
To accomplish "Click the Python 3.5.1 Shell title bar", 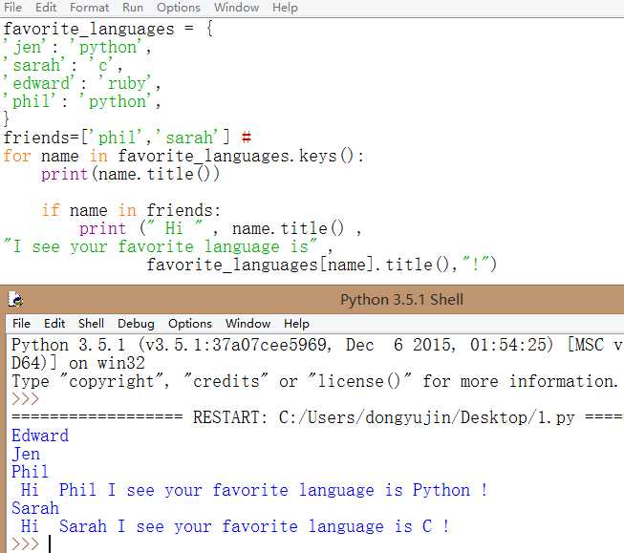I will pyautogui.click(x=401, y=299).
